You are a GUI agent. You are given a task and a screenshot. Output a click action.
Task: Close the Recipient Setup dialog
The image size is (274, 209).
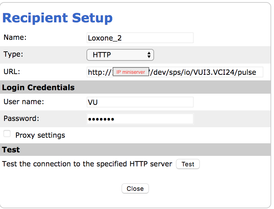(135, 189)
